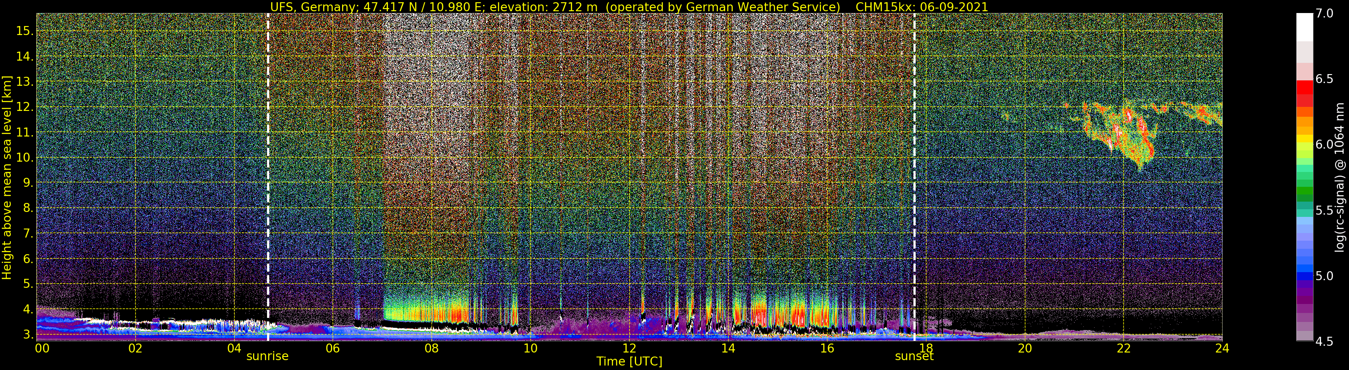Click the height tick label 9.
This screenshot has width=1349, height=370.
click(x=28, y=183)
